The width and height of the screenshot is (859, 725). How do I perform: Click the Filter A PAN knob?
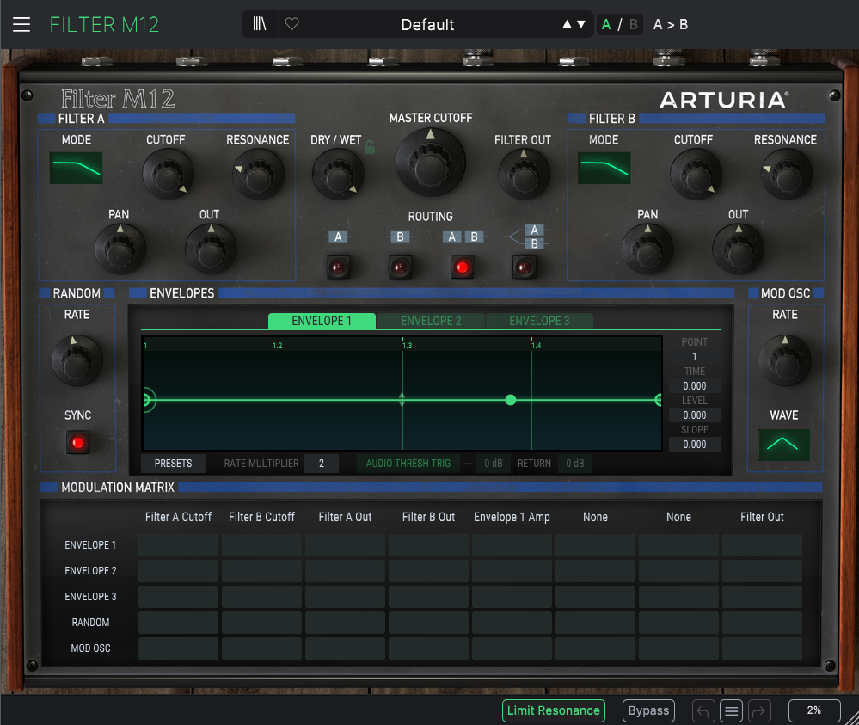(120, 249)
